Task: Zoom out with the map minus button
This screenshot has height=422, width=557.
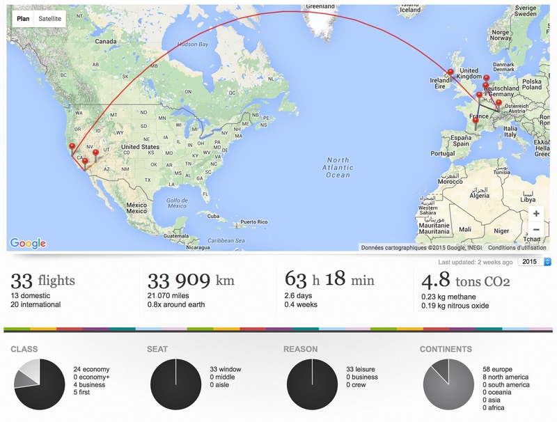Action: [536, 230]
